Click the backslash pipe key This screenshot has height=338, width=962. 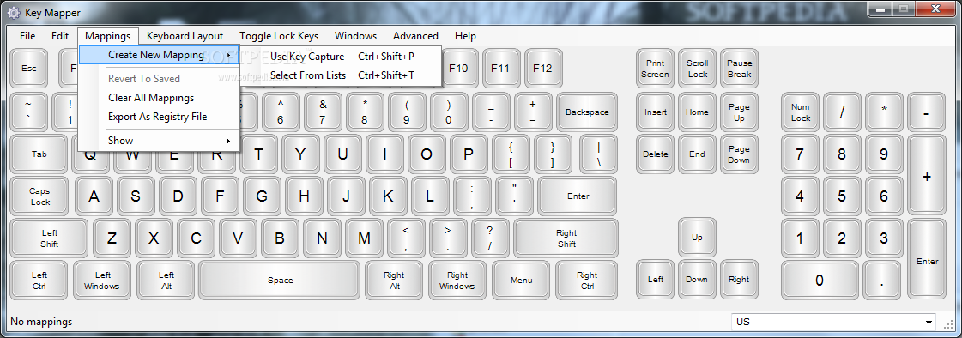pyautogui.click(x=598, y=154)
